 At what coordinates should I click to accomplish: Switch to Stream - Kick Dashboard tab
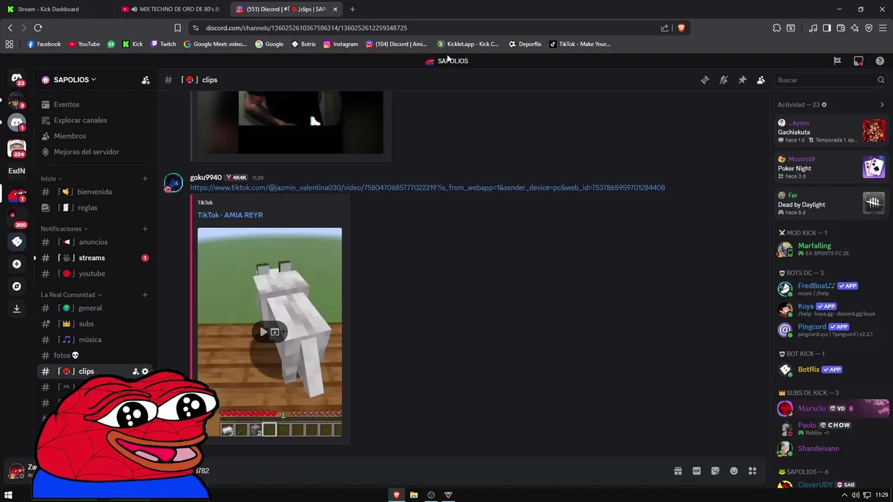point(56,9)
